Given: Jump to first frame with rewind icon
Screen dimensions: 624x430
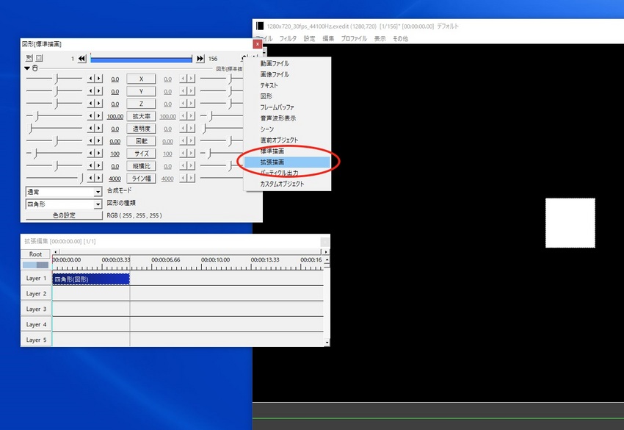Looking at the screenshot, I should [x=81, y=59].
